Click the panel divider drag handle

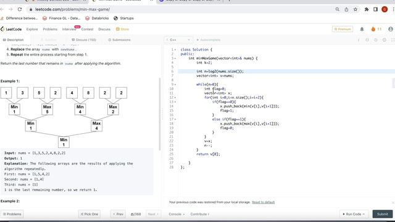[x=162, y=115]
